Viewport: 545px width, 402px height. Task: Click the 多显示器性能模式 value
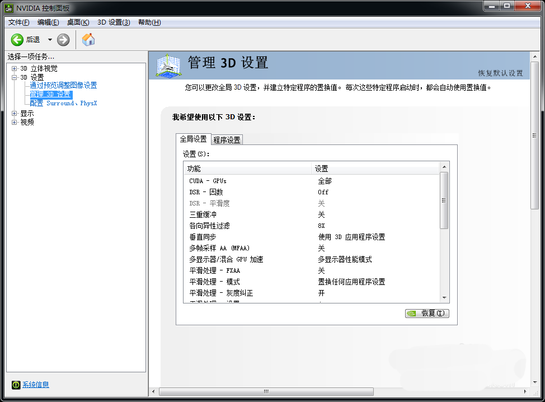click(345, 259)
